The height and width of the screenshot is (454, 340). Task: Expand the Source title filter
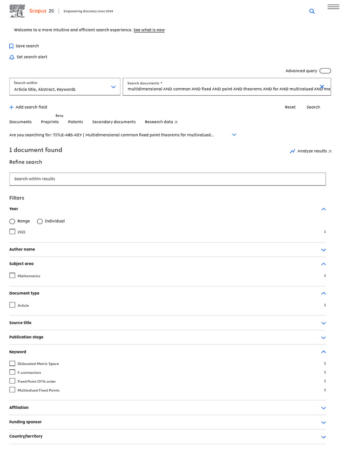[324, 323]
